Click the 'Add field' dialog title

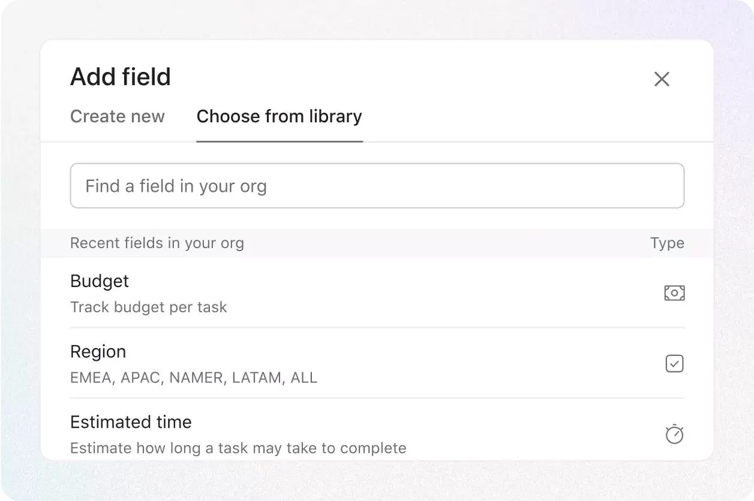(x=121, y=77)
